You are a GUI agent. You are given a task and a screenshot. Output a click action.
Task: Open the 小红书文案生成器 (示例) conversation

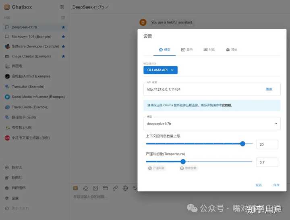(35, 138)
